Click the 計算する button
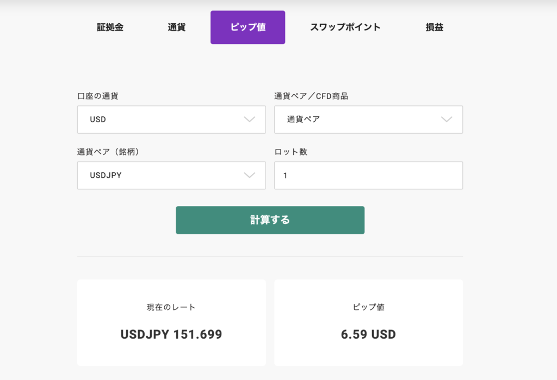 point(270,220)
